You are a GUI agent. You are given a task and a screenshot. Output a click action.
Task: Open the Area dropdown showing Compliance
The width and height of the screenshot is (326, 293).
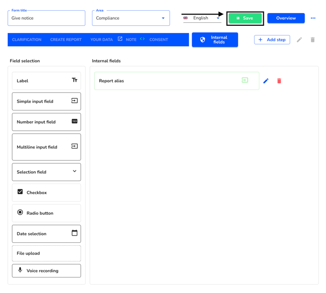point(130,18)
